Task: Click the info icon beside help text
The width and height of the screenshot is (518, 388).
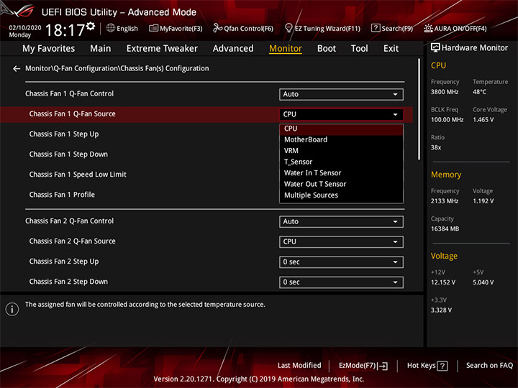Action: tap(12, 309)
